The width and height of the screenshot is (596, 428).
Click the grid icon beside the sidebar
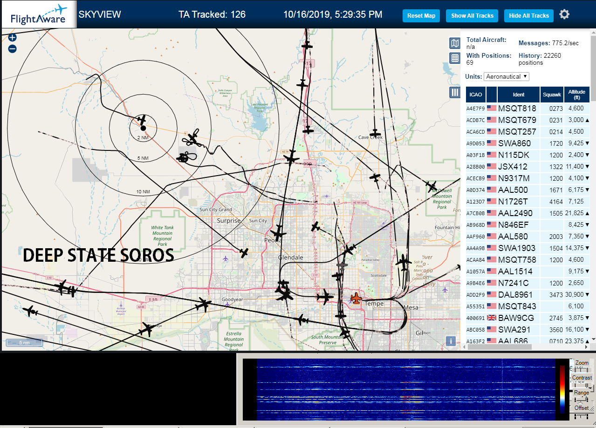click(x=455, y=58)
